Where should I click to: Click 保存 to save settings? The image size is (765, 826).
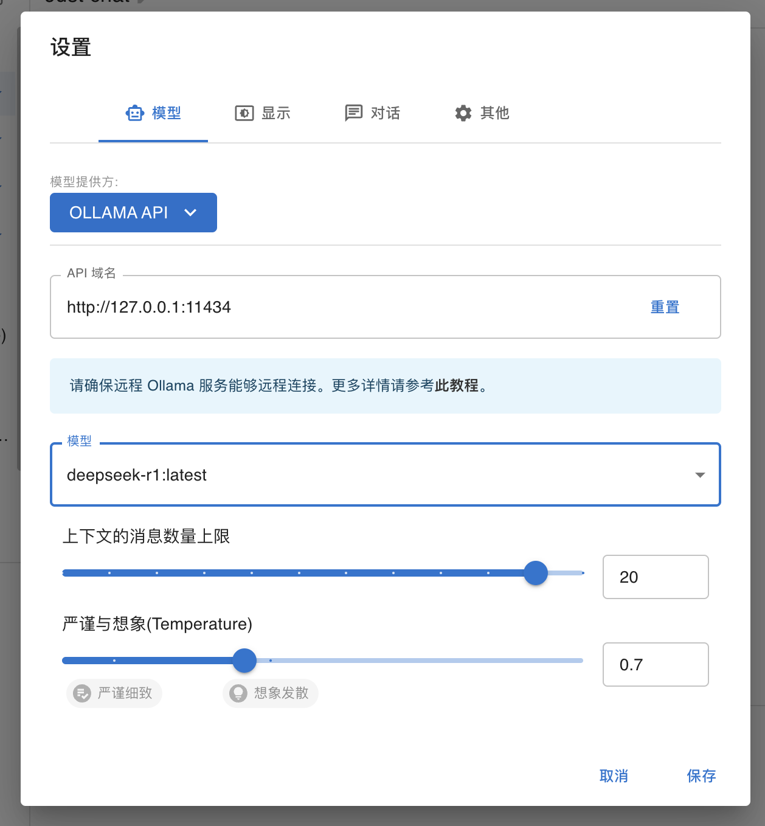[x=701, y=776]
